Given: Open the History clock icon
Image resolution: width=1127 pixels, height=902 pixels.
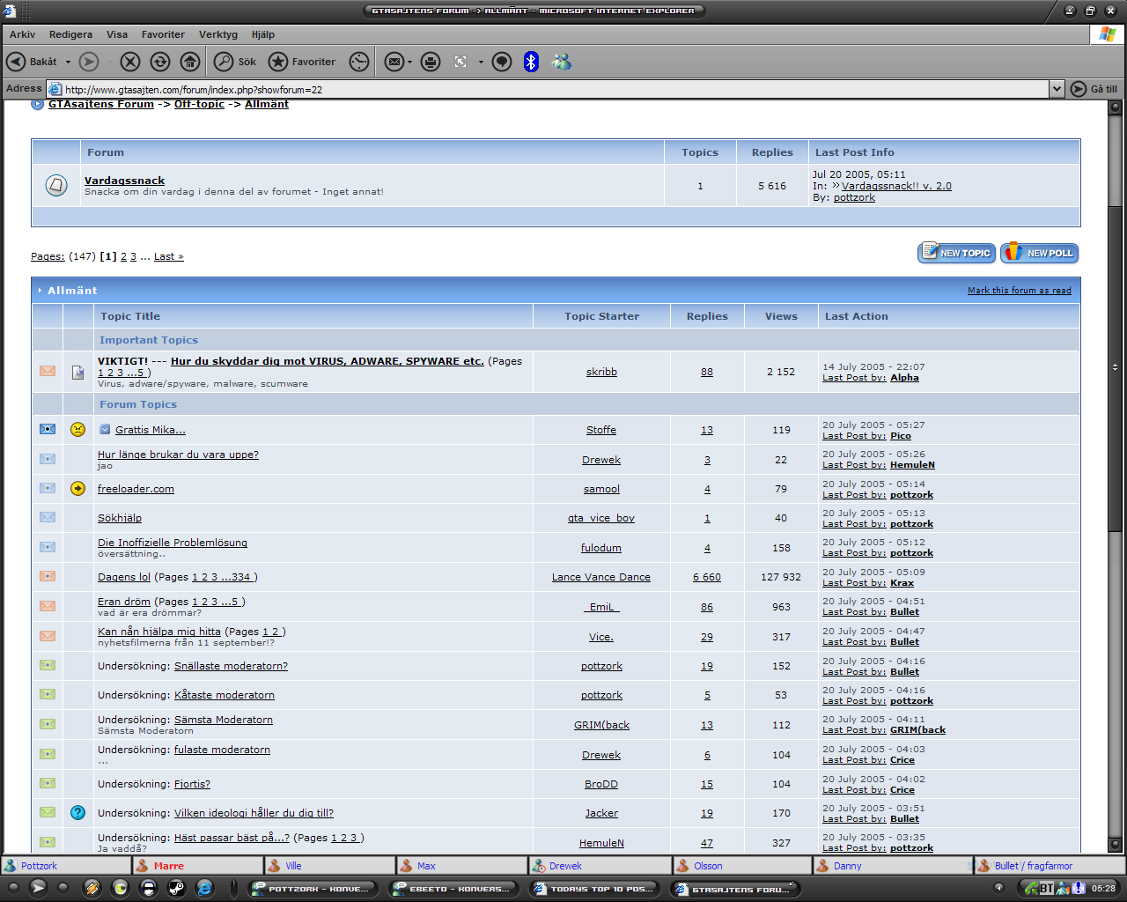Looking at the screenshot, I should [x=359, y=62].
